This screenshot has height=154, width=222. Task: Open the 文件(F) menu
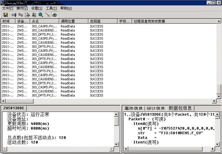tap(8, 8)
